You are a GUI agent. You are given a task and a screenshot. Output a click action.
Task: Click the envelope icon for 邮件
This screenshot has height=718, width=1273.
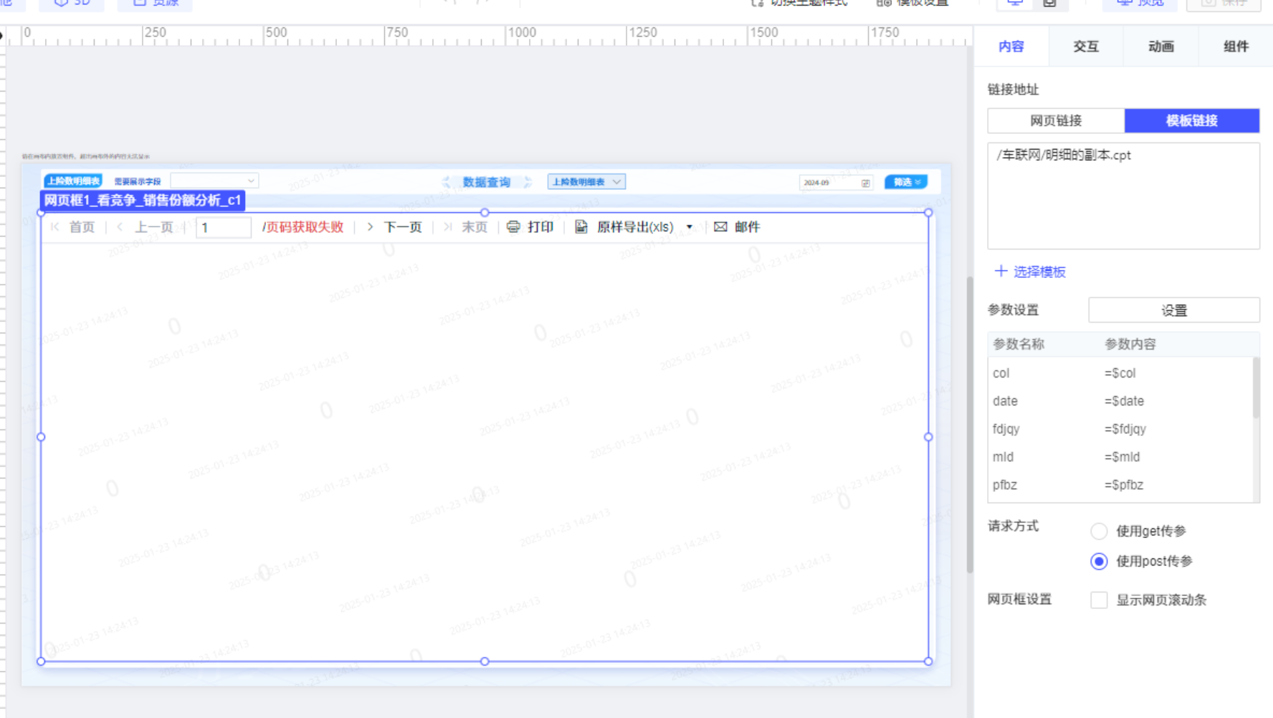click(x=720, y=227)
